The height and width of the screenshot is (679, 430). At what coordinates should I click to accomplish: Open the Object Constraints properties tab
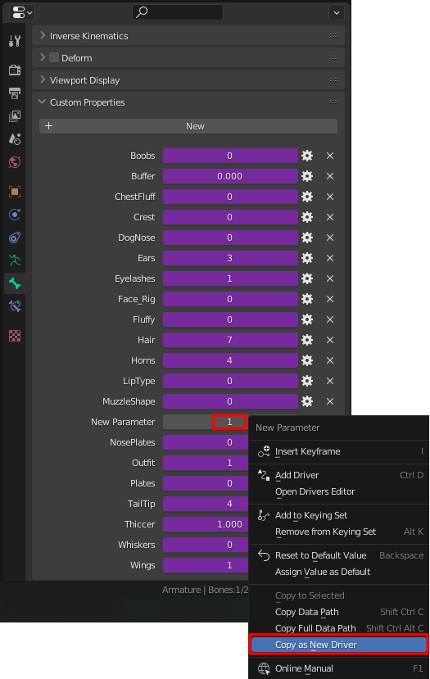(x=14, y=238)
